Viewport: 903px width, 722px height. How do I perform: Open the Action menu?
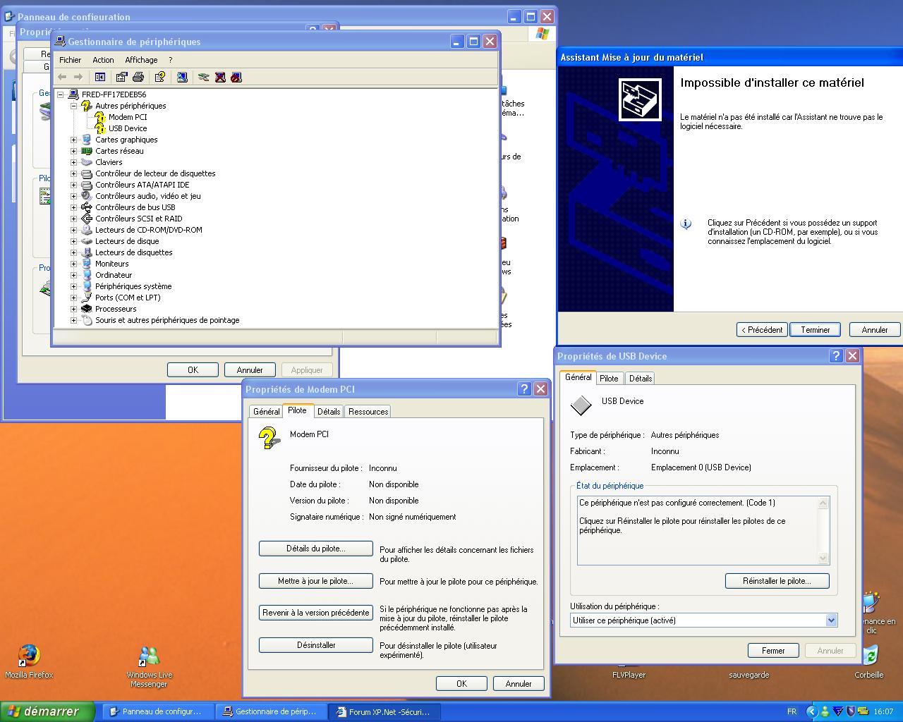(x=103, y=60)
